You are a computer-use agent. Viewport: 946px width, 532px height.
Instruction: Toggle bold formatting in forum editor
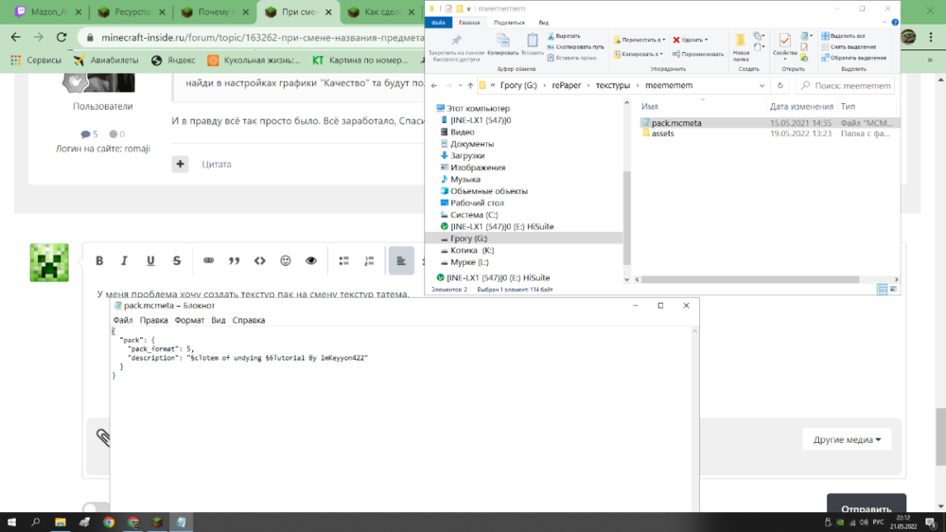pos(99,261)
